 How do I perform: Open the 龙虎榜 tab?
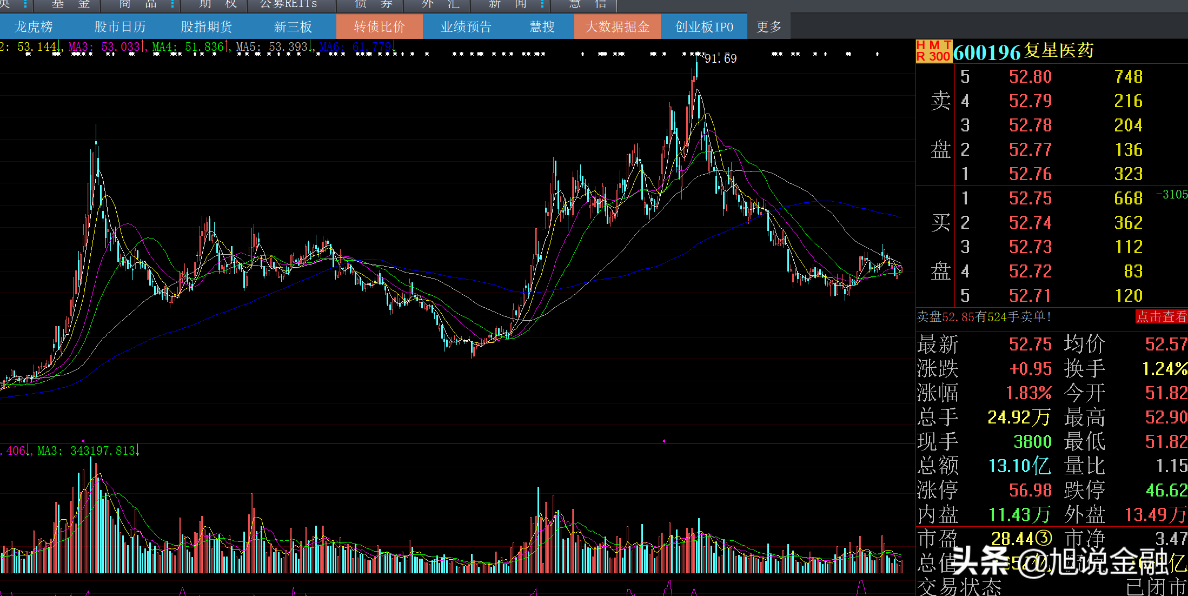click(34, 27)
